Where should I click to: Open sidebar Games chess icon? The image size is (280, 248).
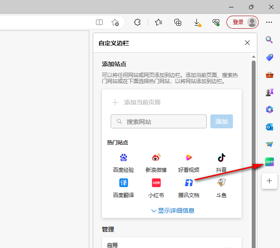click(x=270, y=92)
